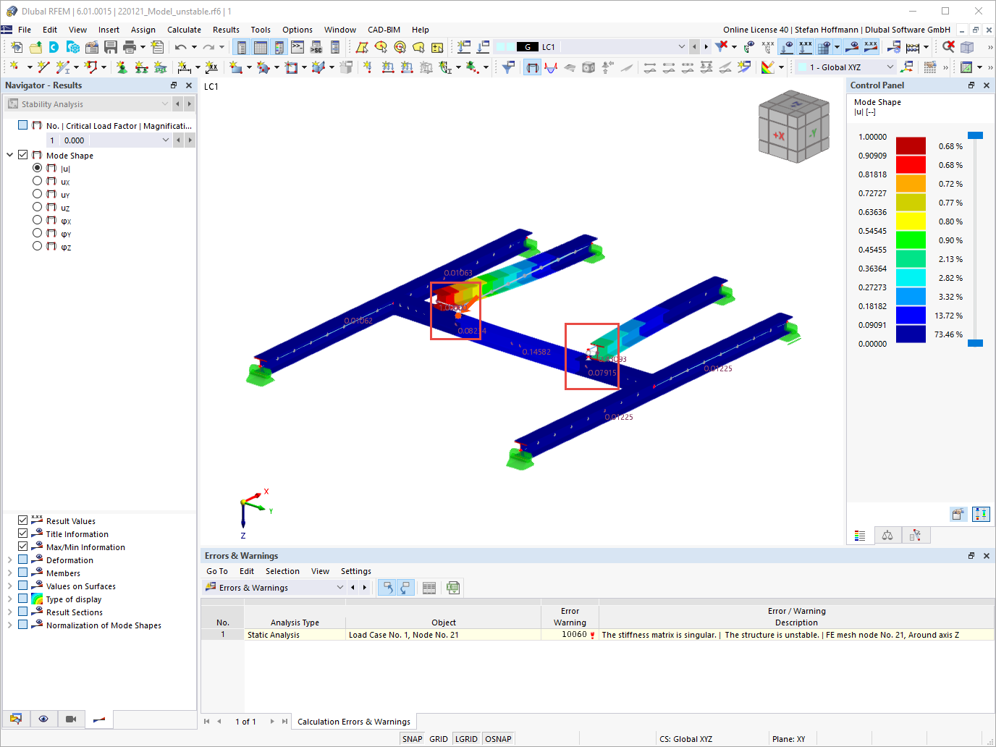996x747 pixels.
Task: Toggle the Navigator panel icon in toolbar
Action: tap(242, 47)
